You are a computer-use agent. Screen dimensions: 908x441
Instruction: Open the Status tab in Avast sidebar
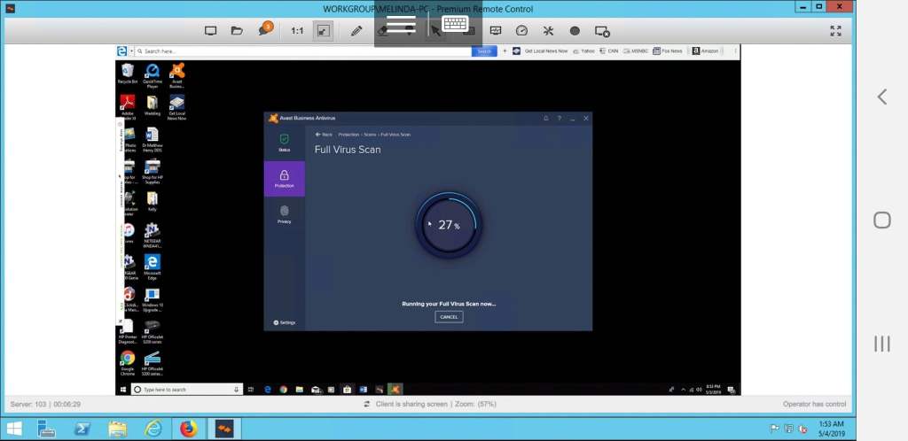(x=284, y=143)
